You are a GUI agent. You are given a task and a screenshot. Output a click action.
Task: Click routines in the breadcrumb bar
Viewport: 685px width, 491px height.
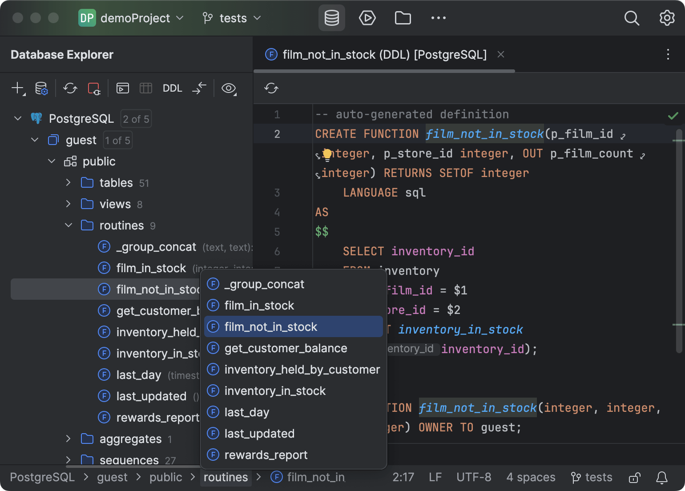(226, 477)
